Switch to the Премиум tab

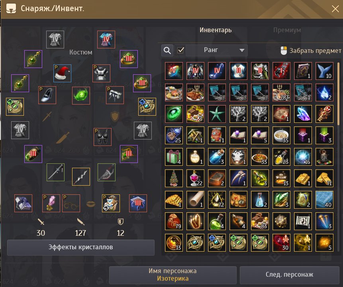[x=287, y=30]
